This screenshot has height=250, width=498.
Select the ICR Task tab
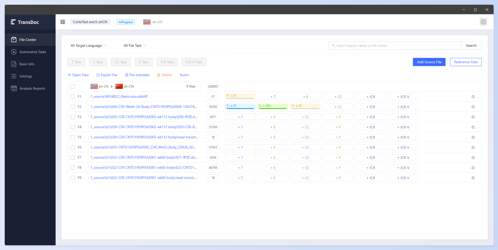pyautogui.click(x=167, y=62)
